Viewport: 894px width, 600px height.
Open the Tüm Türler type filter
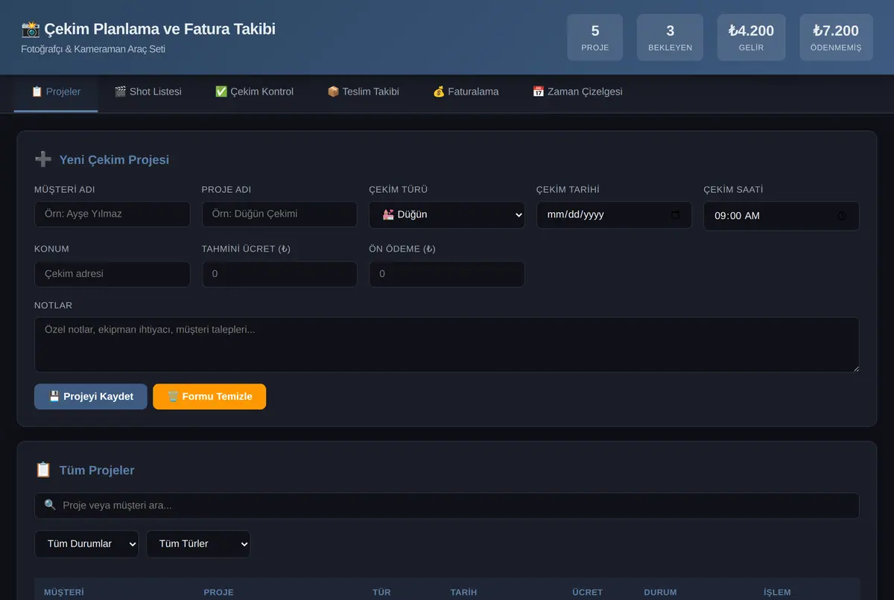coord(198,543)
